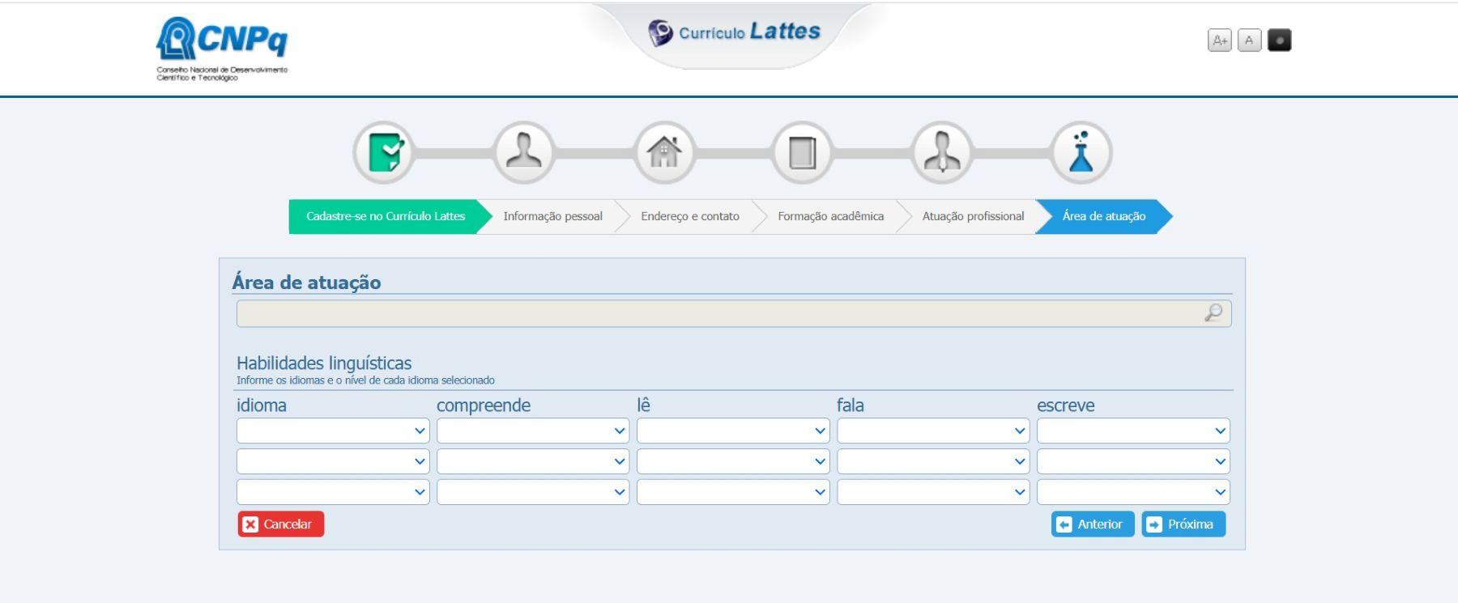Click the 'escreve' column header
Image resolution: width=1458 pixels, height=603 pixels.
1066,406
